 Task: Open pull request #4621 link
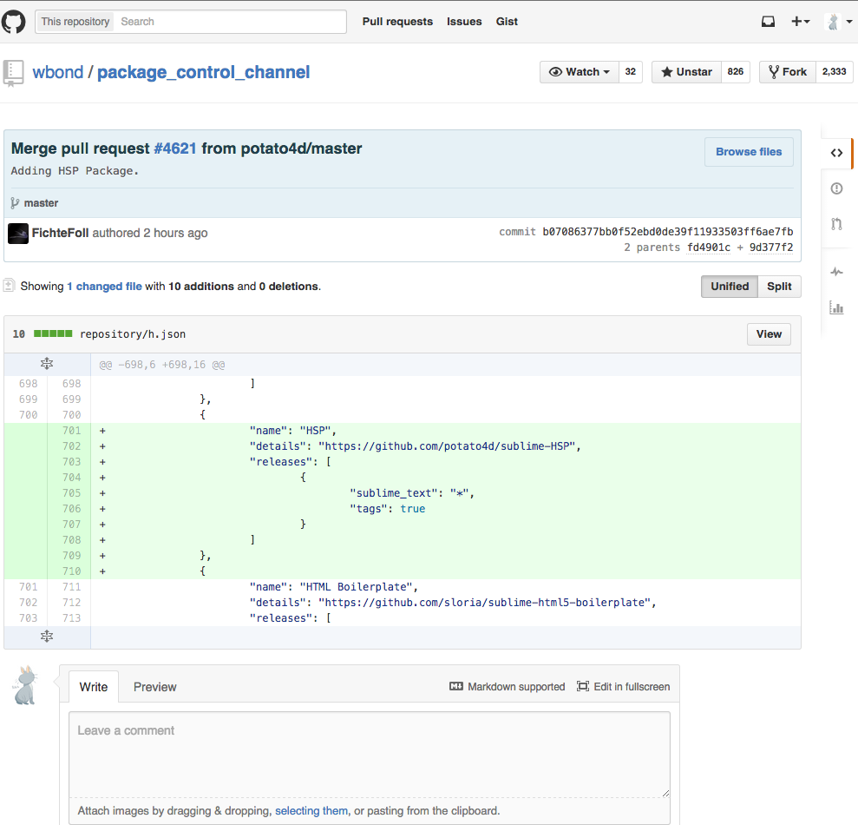pyautogui.click(x=175, y=148)
